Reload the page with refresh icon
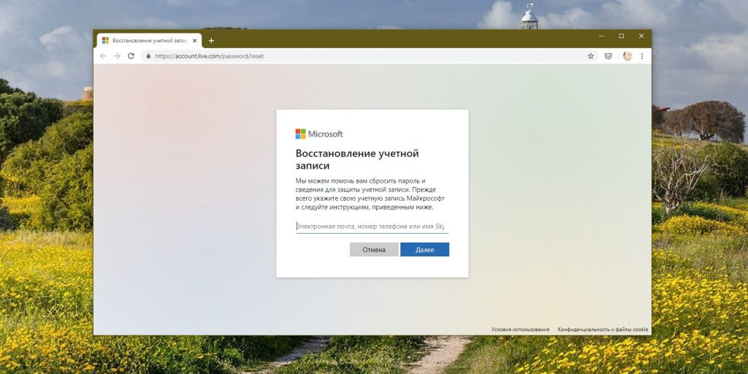 (x=131, y=56)
